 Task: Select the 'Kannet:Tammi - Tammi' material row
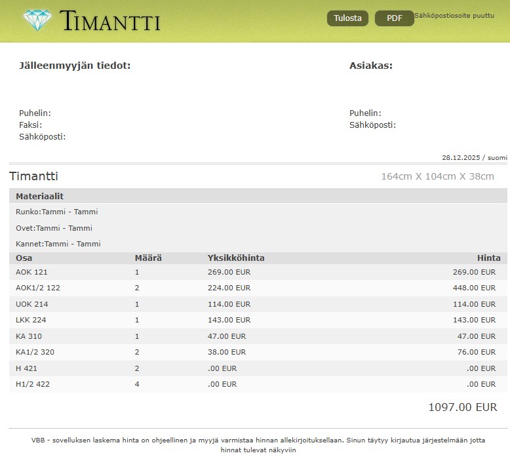pyautogui.click(x=58, y=244)
